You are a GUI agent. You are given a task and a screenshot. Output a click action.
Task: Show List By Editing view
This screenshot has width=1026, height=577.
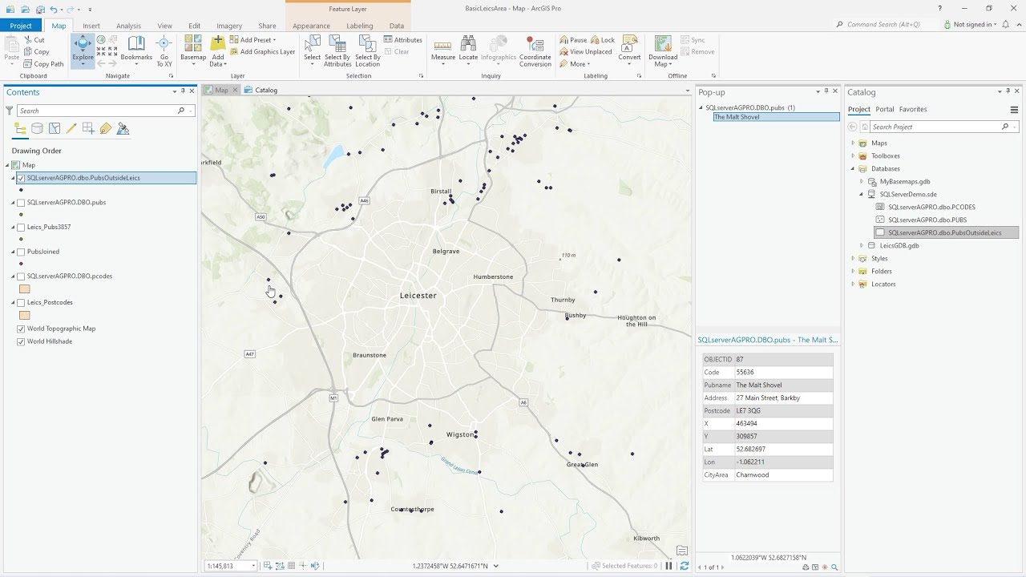(71, 128)
